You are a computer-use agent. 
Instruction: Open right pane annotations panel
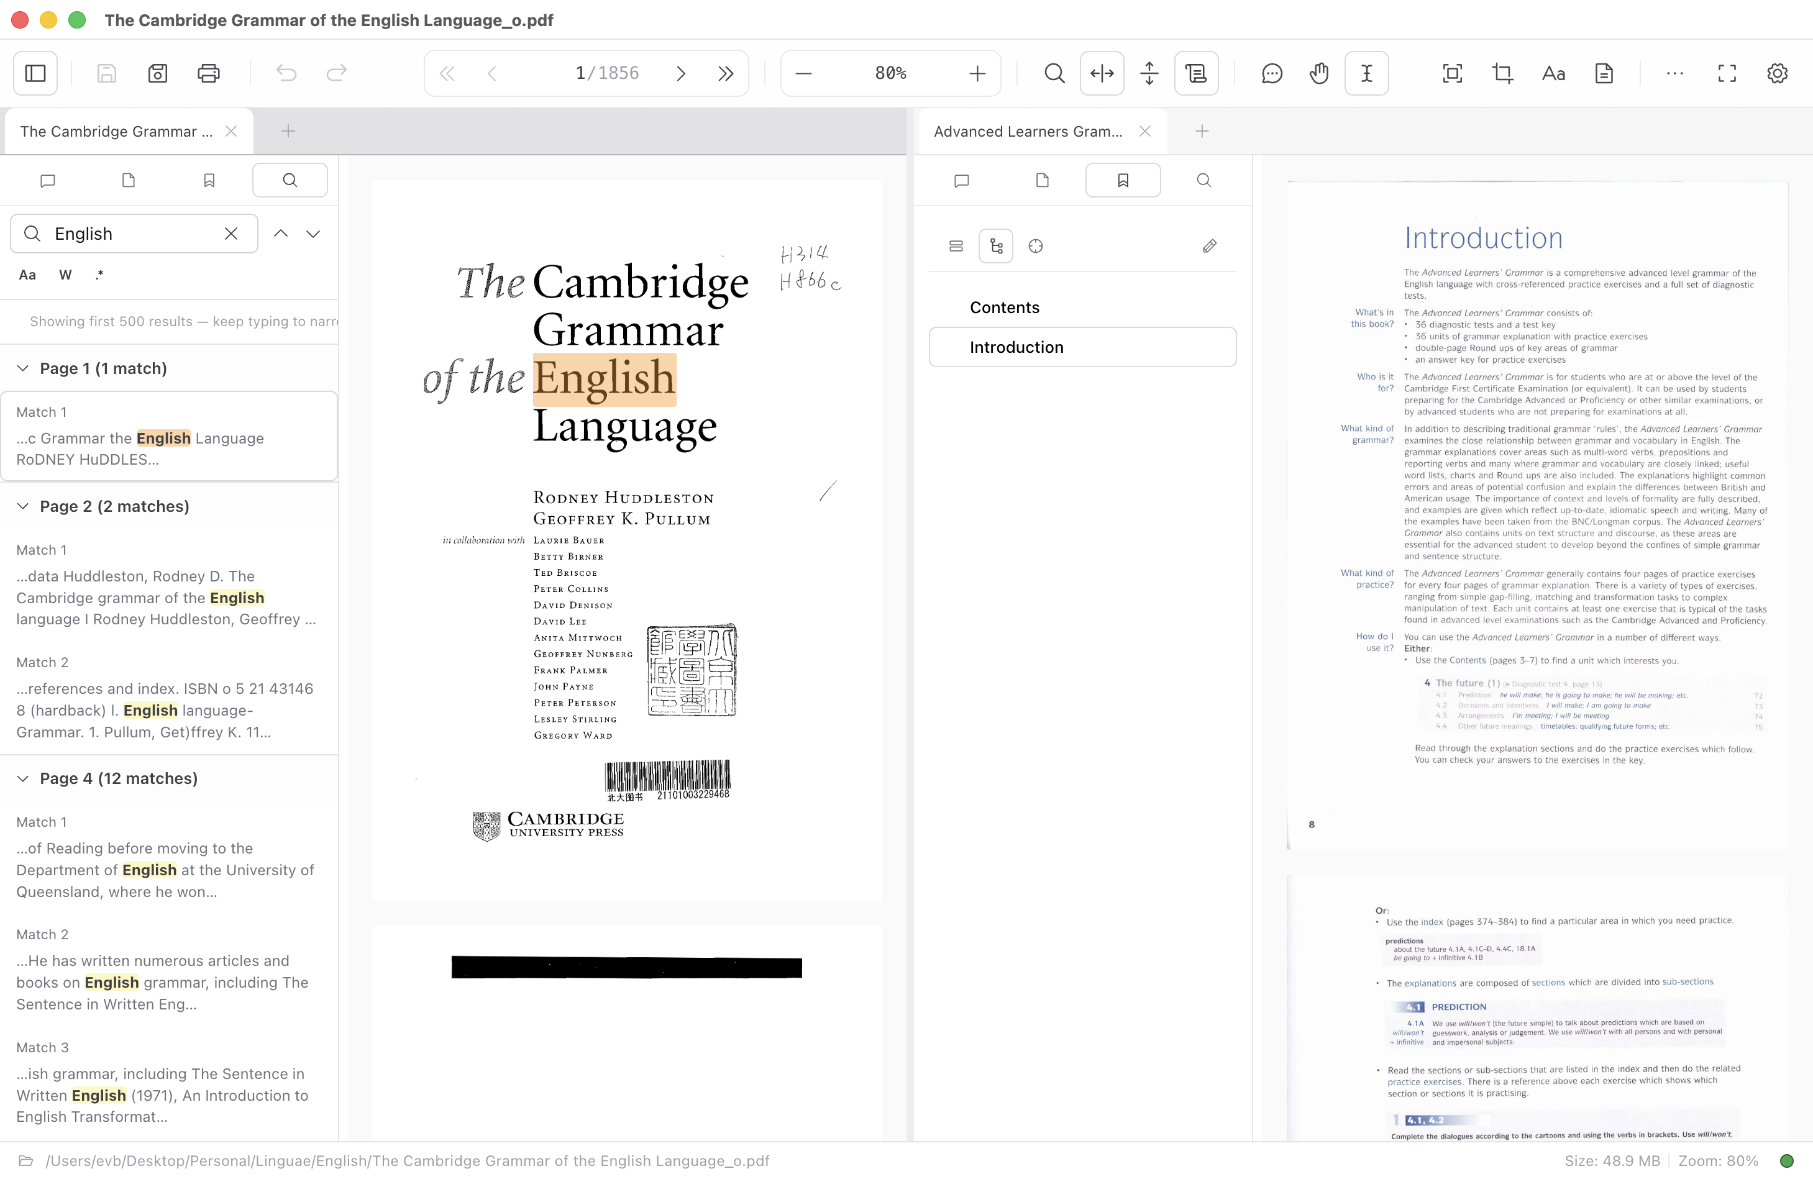(x=961, y=181)
